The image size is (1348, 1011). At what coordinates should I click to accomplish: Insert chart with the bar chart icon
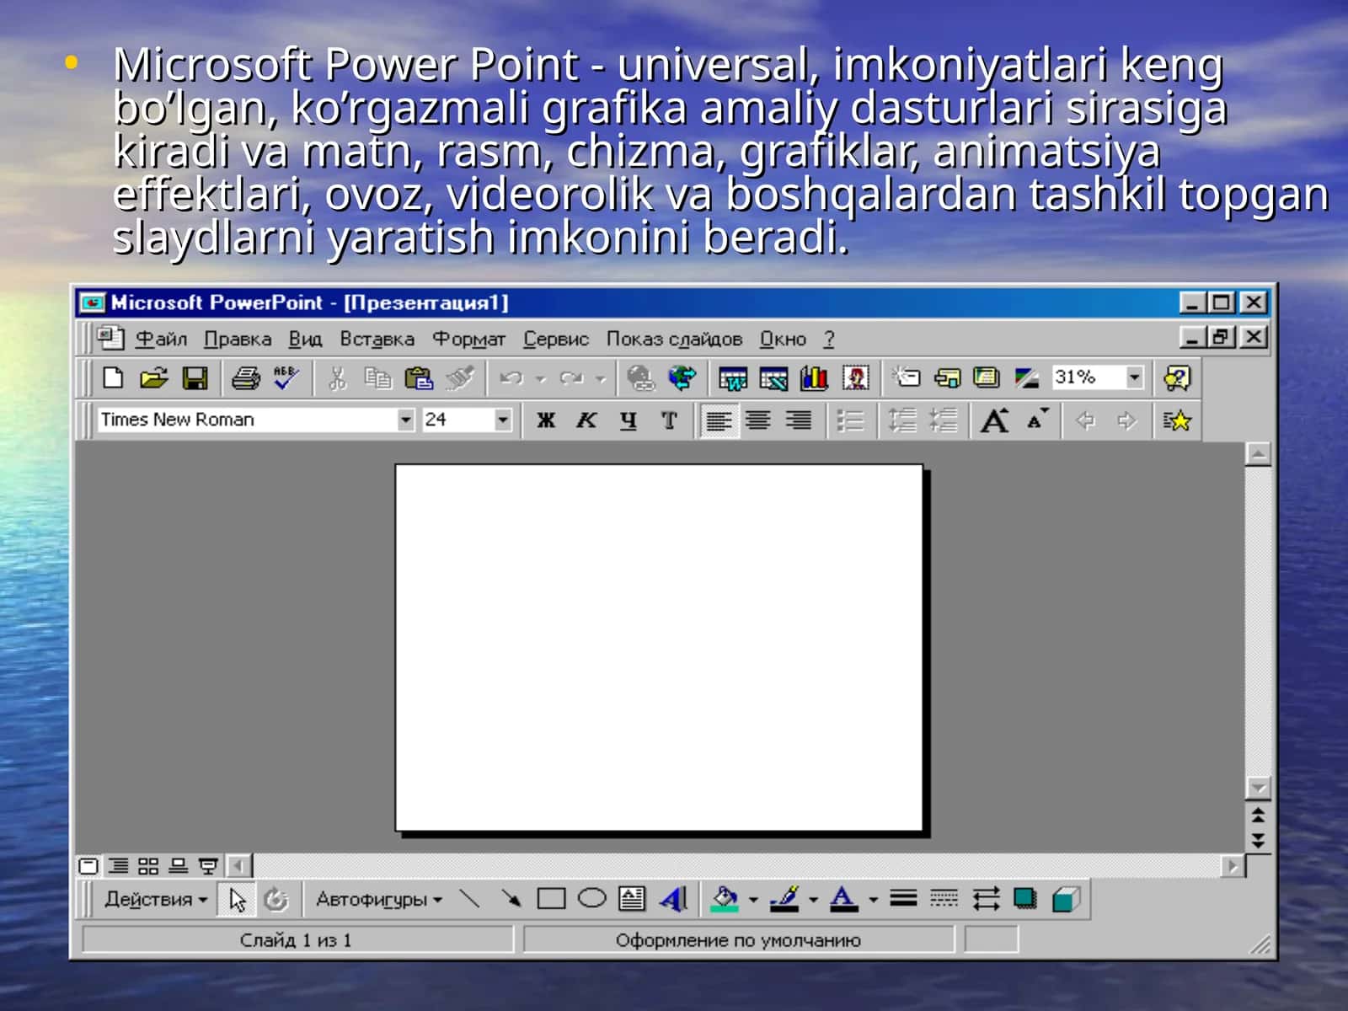pos(814,378)
